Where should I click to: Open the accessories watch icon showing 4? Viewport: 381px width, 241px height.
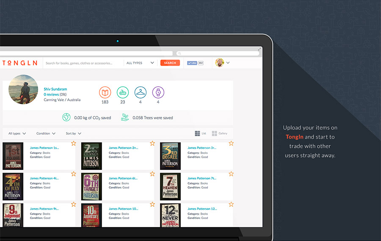pos(158,93)
